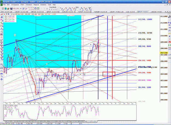Switch to USDCAD H4 60-I tab
Screen dimensions: 171x125
[156, 12]
